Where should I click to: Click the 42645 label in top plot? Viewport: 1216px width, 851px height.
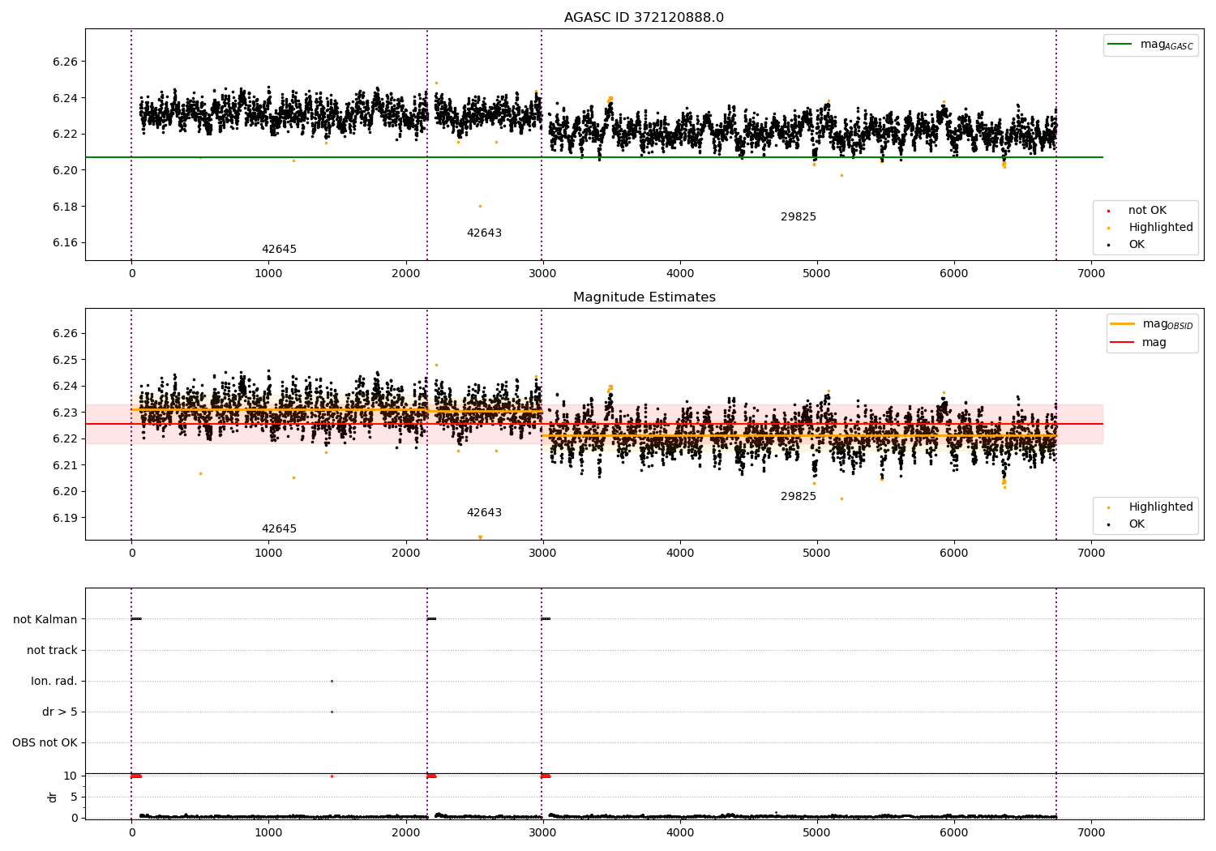[x=279, y=250]
